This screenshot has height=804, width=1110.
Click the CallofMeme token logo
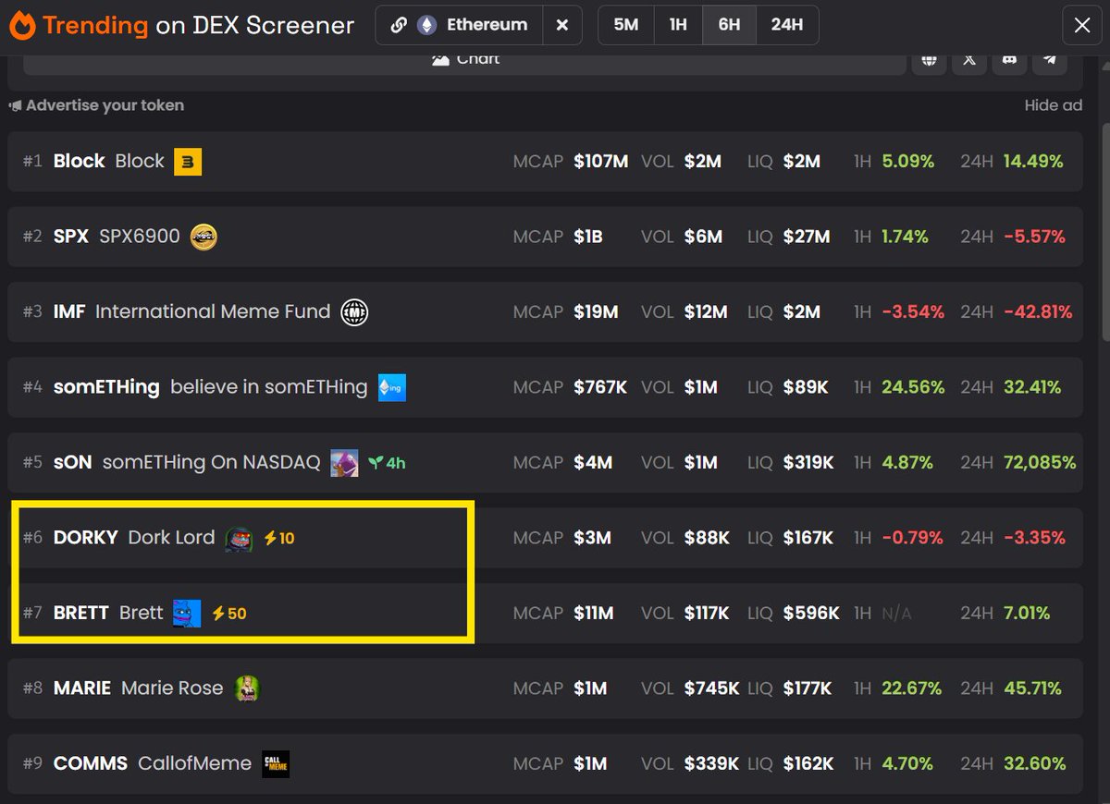point(276,763)
